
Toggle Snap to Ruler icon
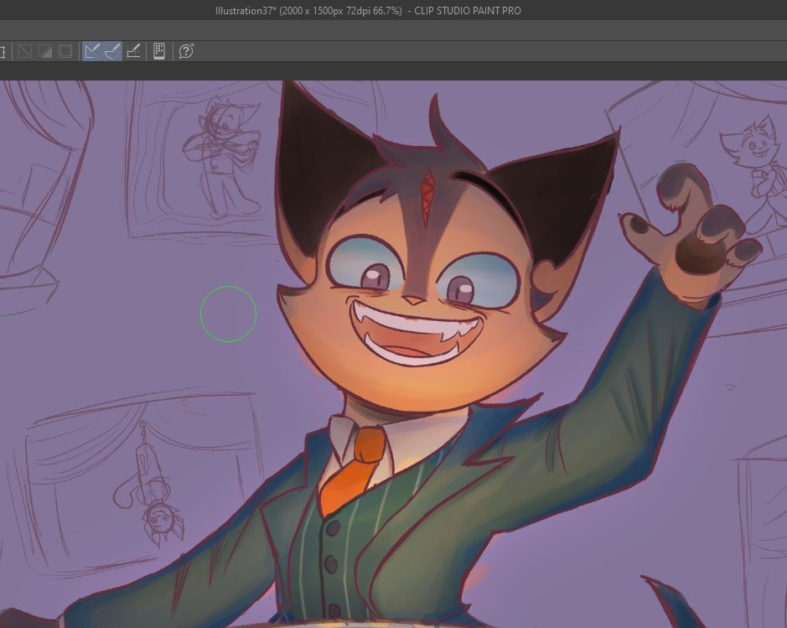pyautogui.click(x=92, y=51)
